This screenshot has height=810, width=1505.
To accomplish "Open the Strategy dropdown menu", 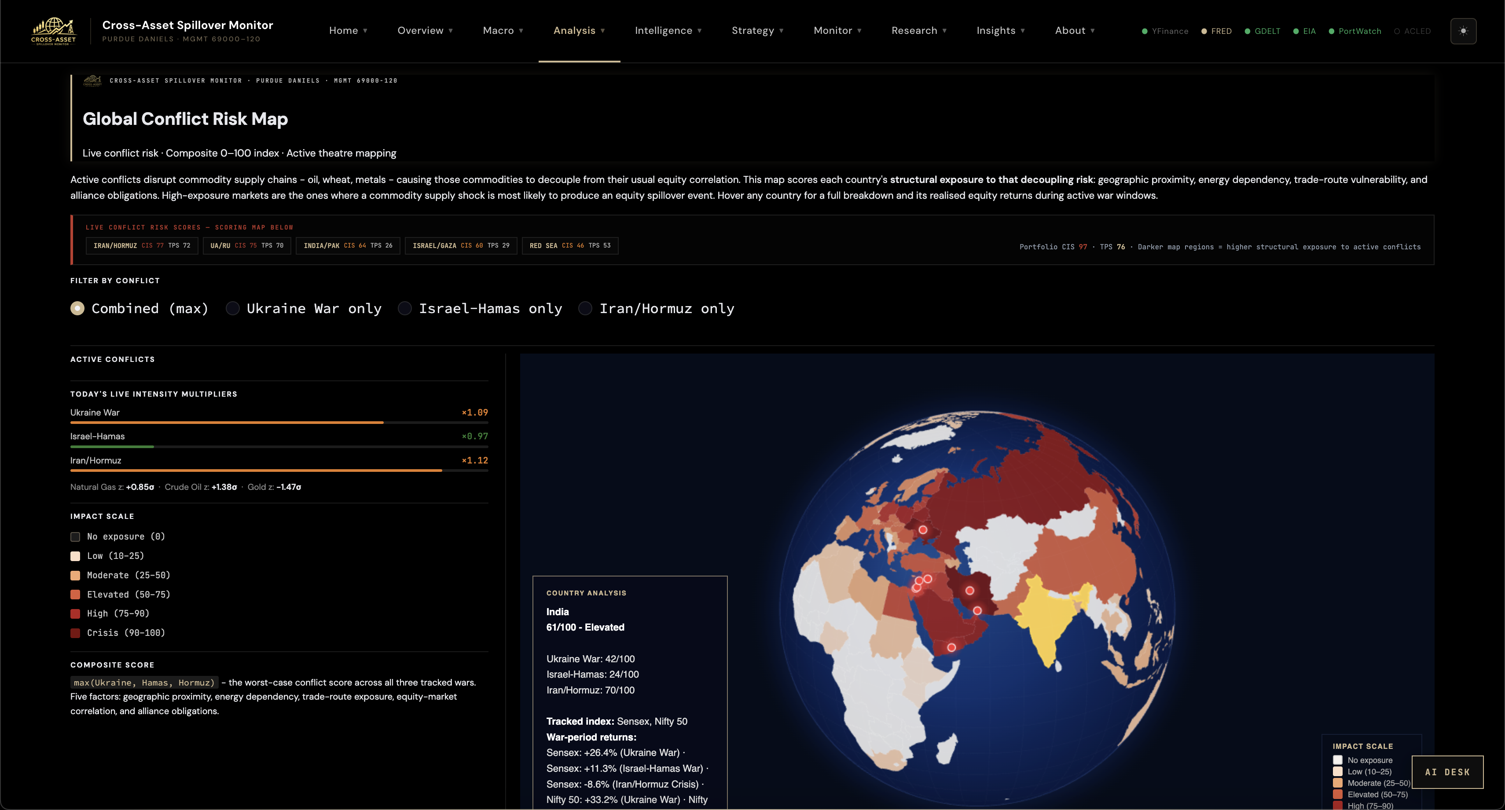I will [758, 30].
